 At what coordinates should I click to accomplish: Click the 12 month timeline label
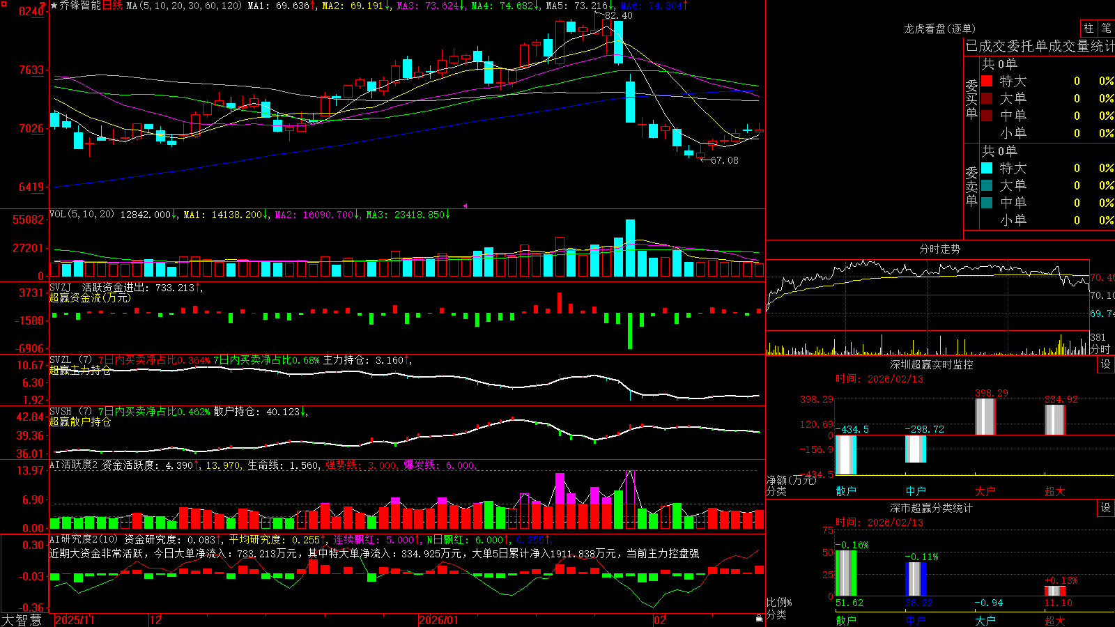point(155,620)
